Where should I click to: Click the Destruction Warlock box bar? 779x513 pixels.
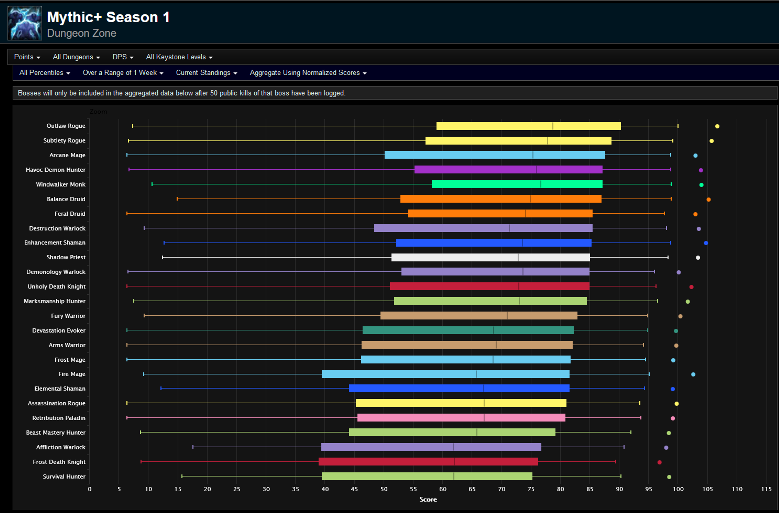pyautogui.click(x=483, y=228)
